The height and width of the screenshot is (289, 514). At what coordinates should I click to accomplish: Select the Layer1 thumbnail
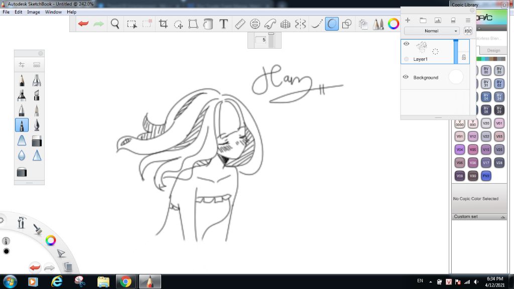click(x=422, y=48)
